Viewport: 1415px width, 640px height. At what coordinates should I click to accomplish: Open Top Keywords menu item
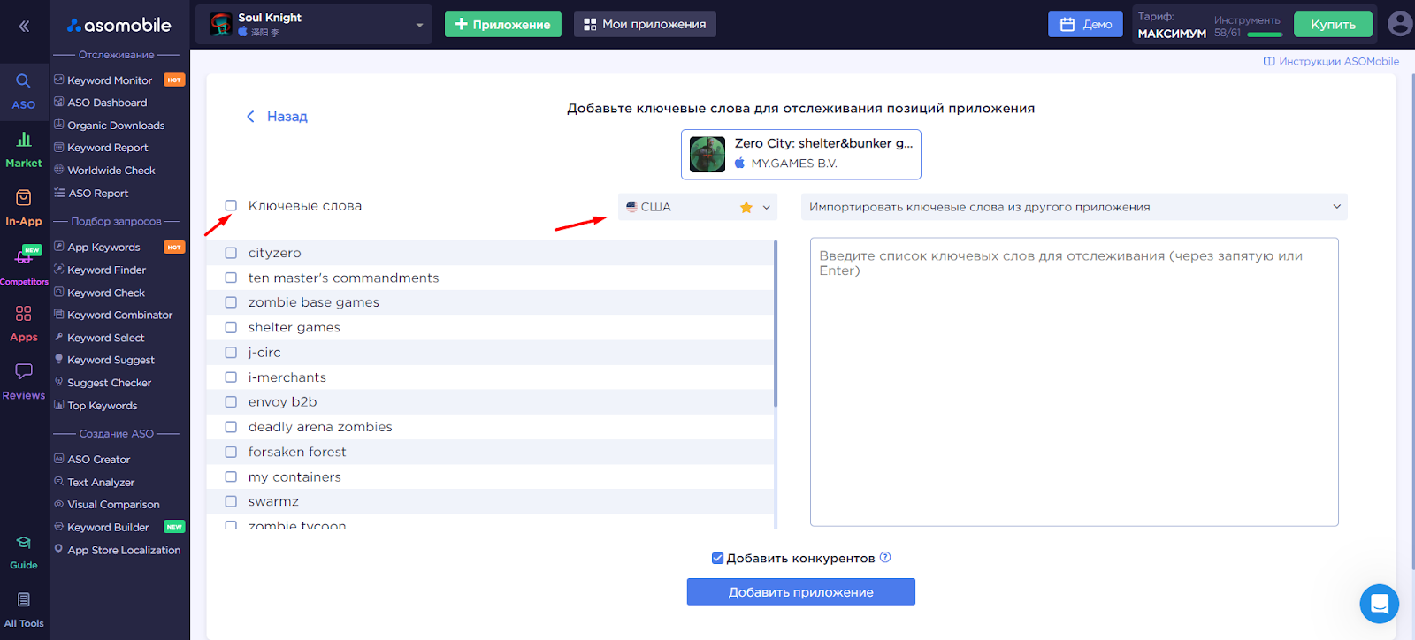point(103,406)
